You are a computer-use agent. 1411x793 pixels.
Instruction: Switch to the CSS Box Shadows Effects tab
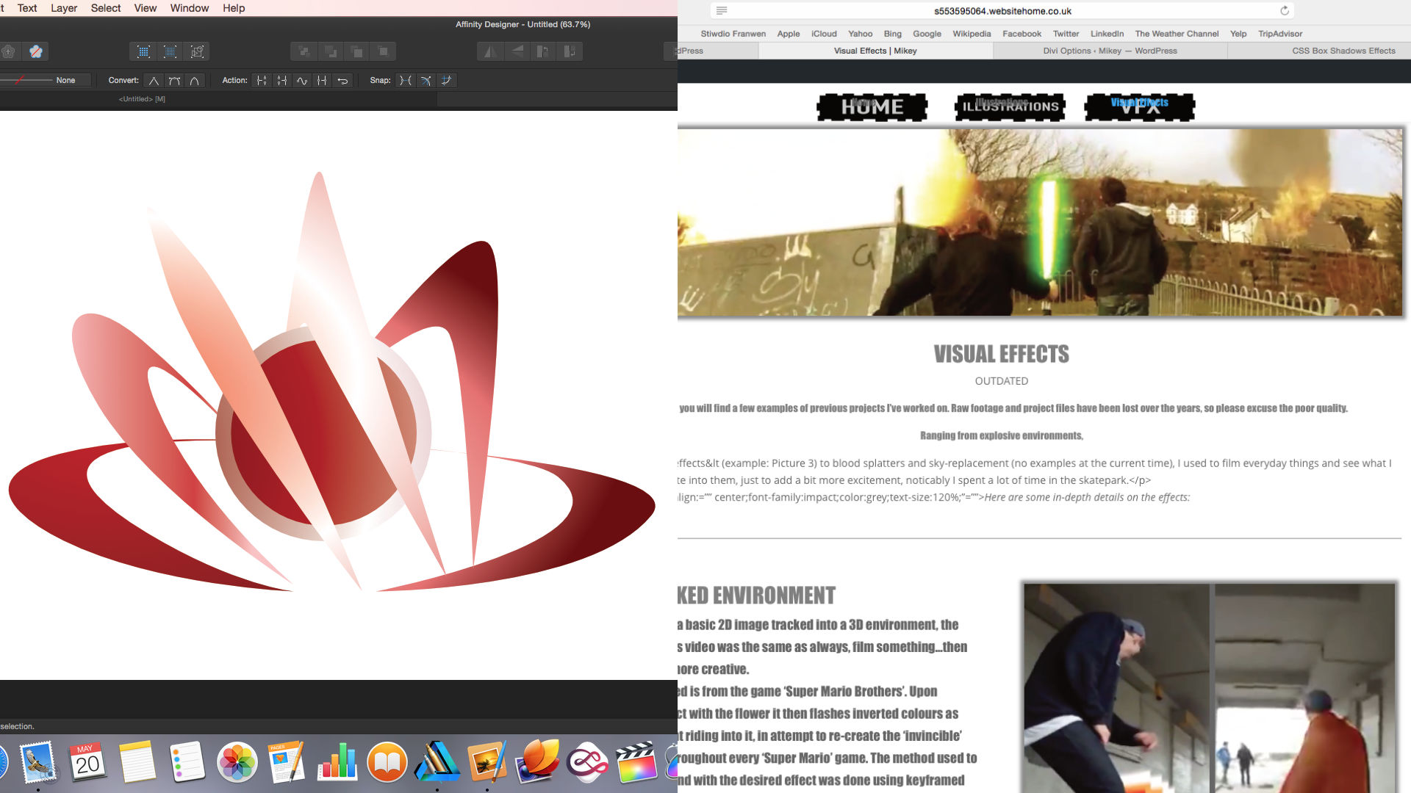(1343, 51)
